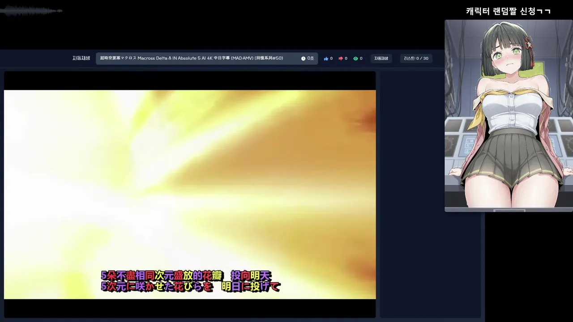Click the Japanese subtitle line in video
Image resolution: width=573 pixels, height=322 pixels.
(x=191, y=287)
